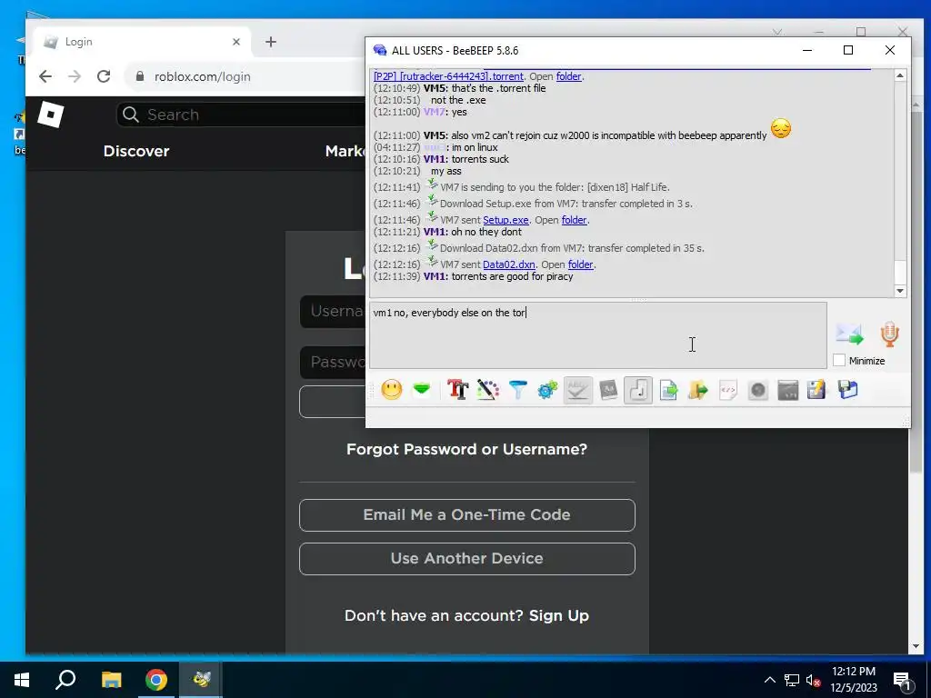The height and width of the screenshot is (698, 931).
Task: Click Chrome page scrollbar down arrow
Action: point(916,646)
